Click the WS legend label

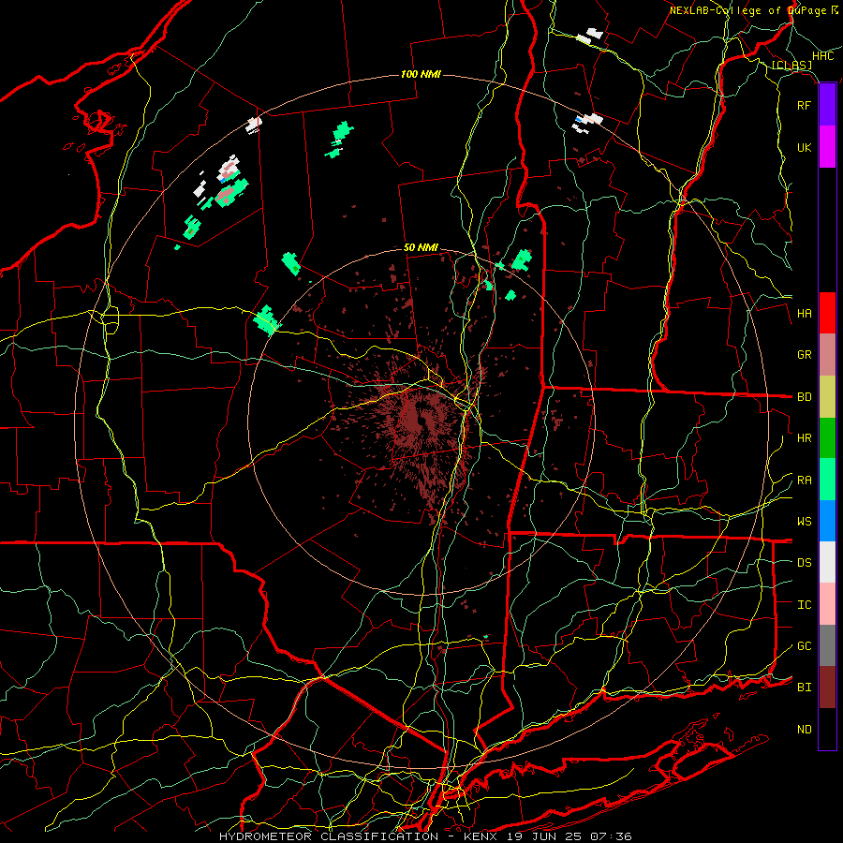(x=804, y=522)
